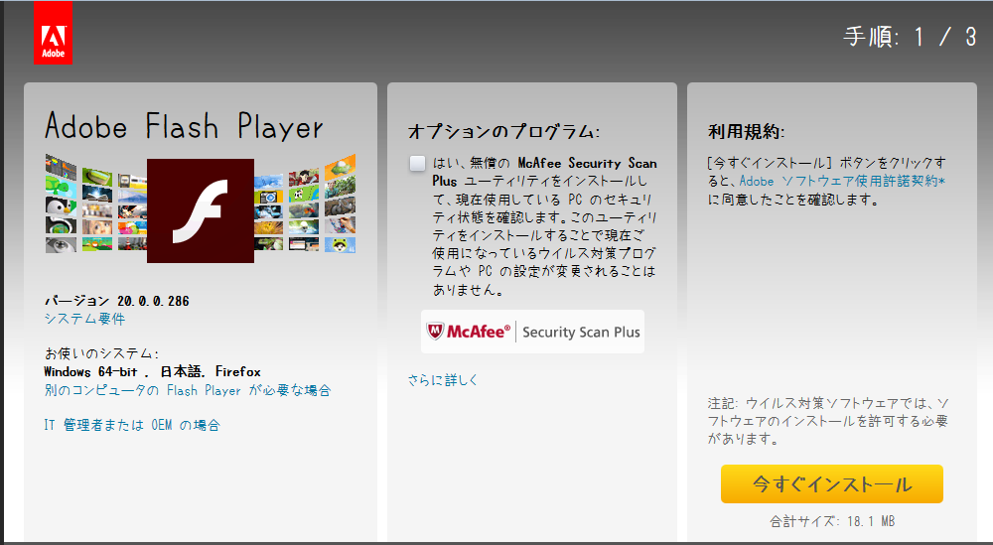Viewport: 993px width, 545px height.
Task: Click さらに詳しく under McAfee
Action: click(443, 380)
